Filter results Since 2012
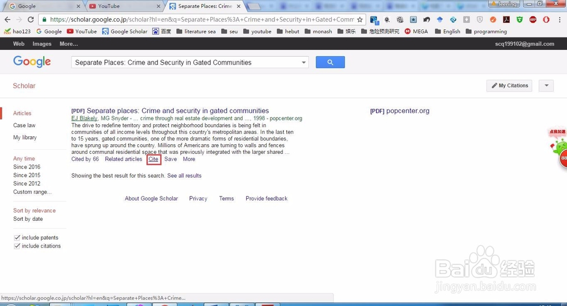 (x=27, y=183)
